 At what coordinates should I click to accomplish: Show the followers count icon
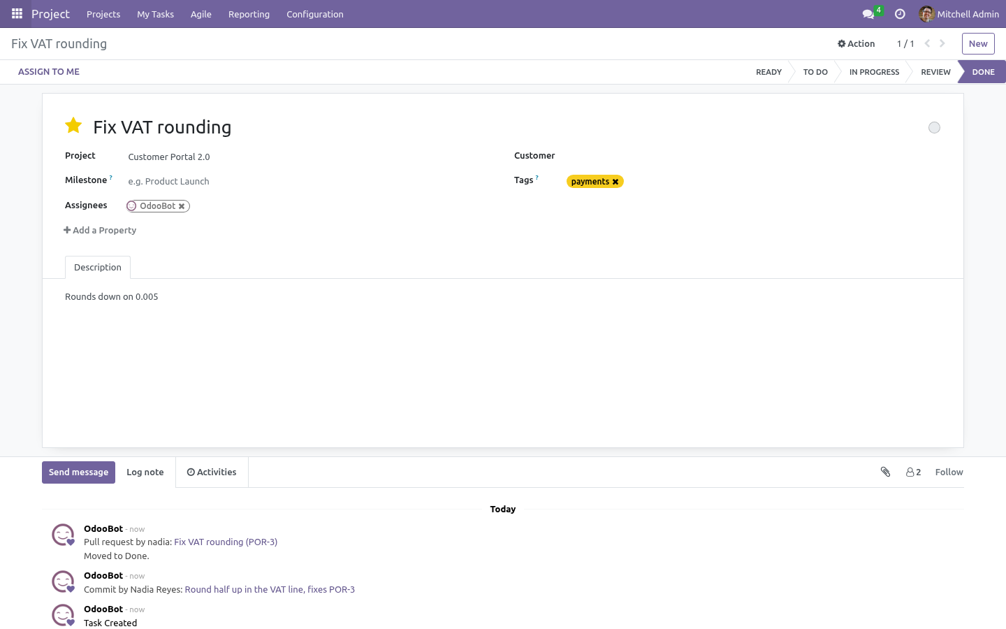click(913, 472)
